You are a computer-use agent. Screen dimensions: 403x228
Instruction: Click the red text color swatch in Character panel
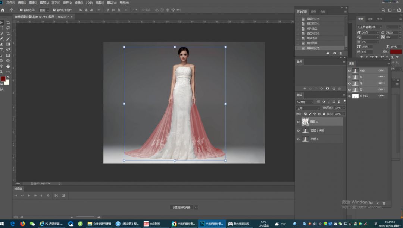[396, 52]
